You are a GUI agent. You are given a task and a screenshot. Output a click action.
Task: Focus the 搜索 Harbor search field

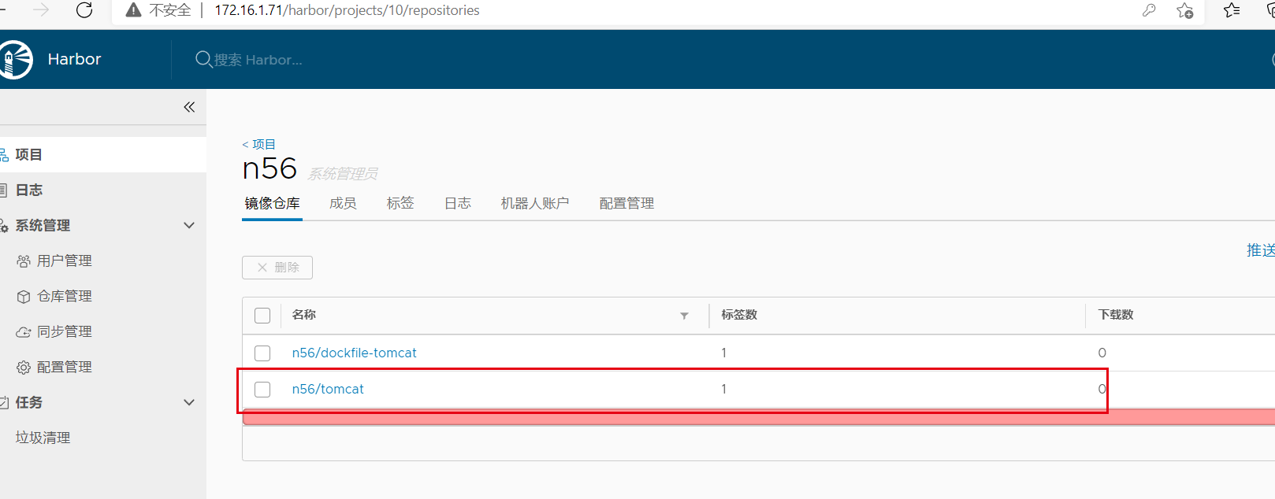(x=258, y=60)
